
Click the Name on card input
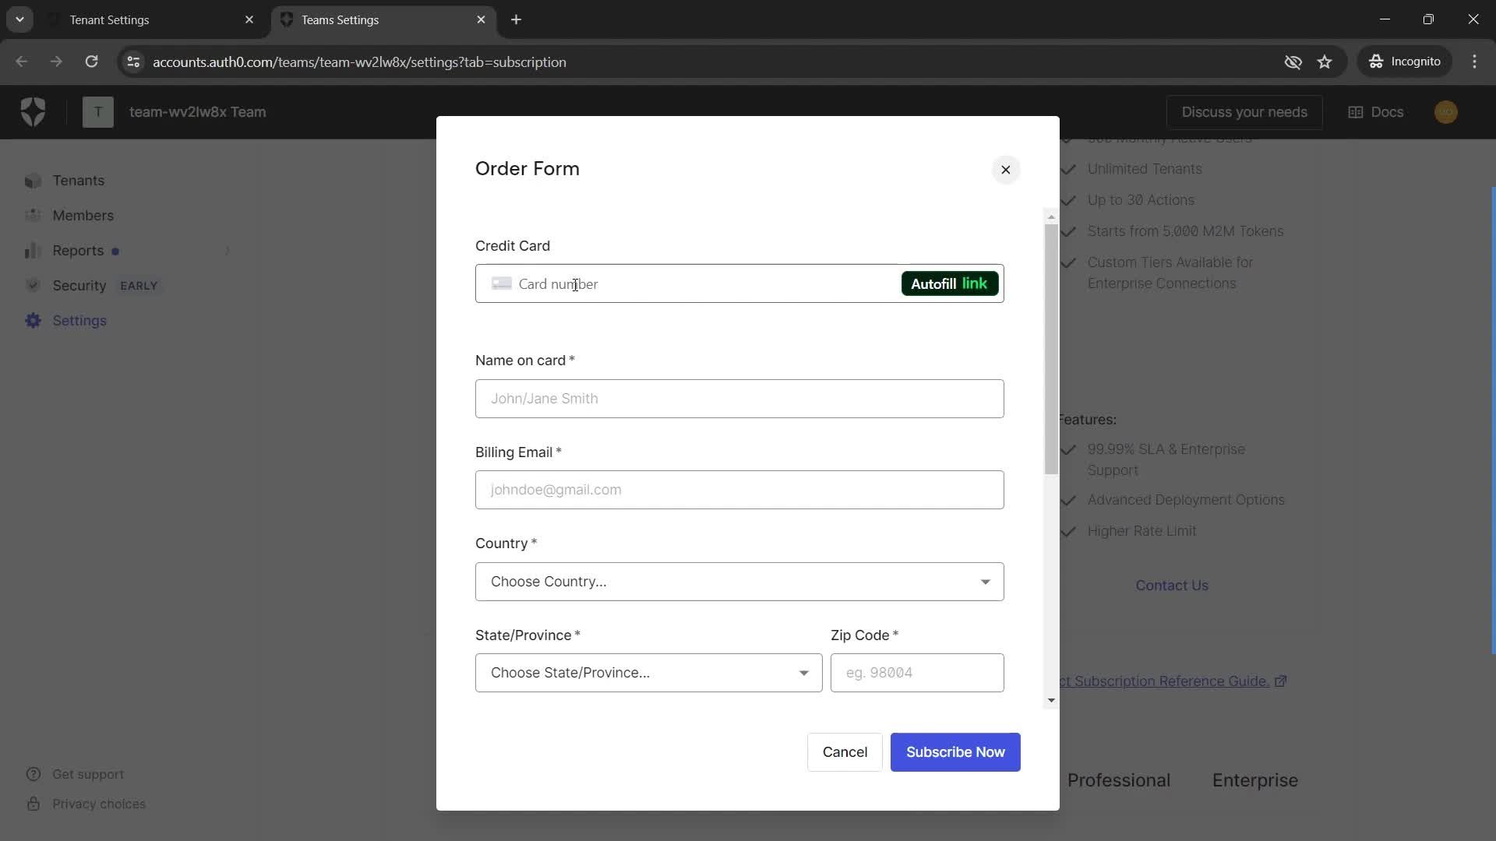pos(739,399)
